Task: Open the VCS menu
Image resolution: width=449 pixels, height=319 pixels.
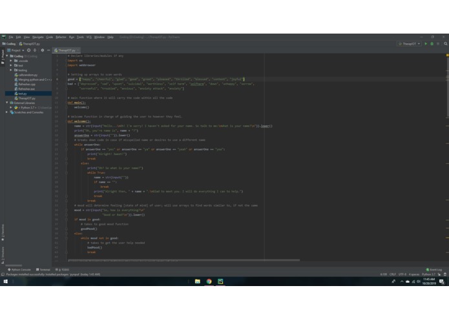Action: pyautogui.click(x=89, y=37)
